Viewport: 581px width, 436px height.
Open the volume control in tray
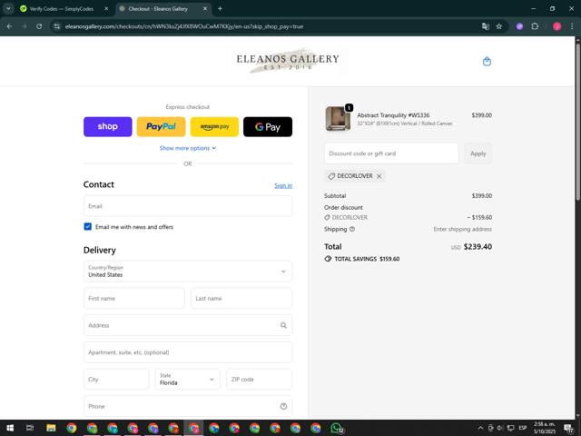coord(500,428)
